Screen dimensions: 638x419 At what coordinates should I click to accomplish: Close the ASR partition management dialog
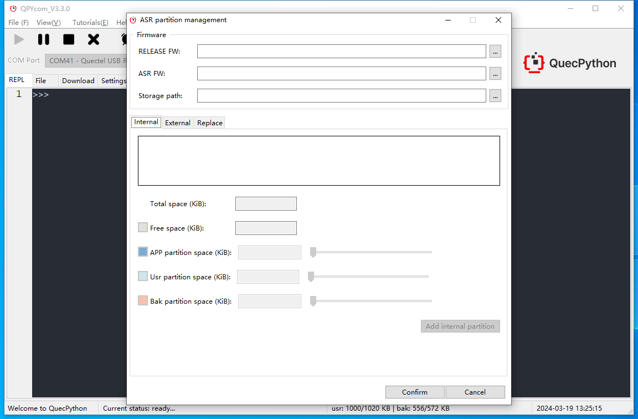pos(498,20)
